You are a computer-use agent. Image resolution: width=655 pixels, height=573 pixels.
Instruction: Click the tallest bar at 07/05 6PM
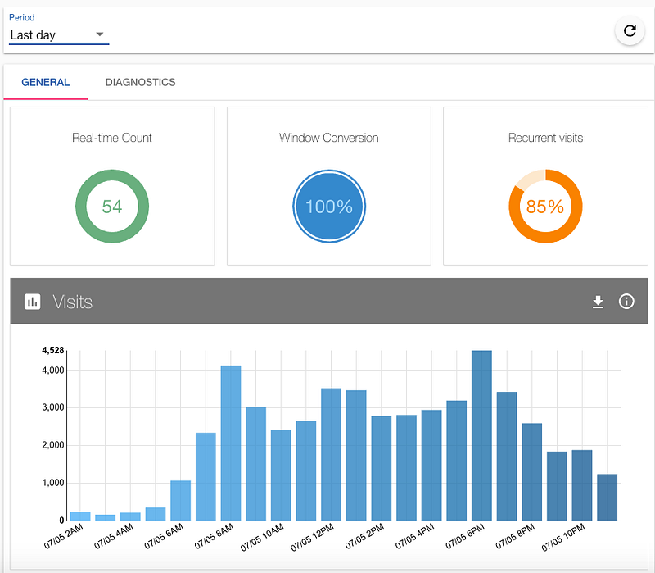click(x=481, y=435)
